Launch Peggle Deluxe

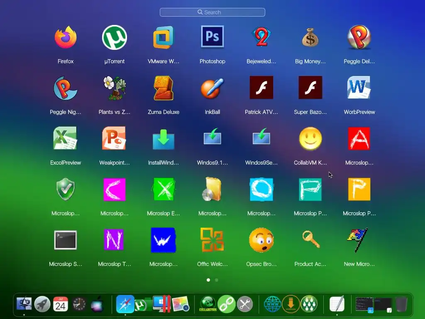point(359,37)
